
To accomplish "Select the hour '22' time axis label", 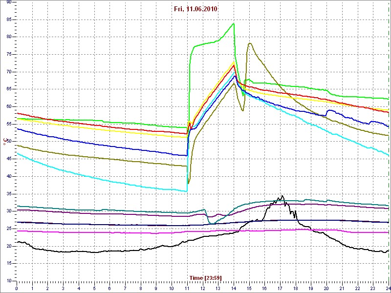I will 358,289.
